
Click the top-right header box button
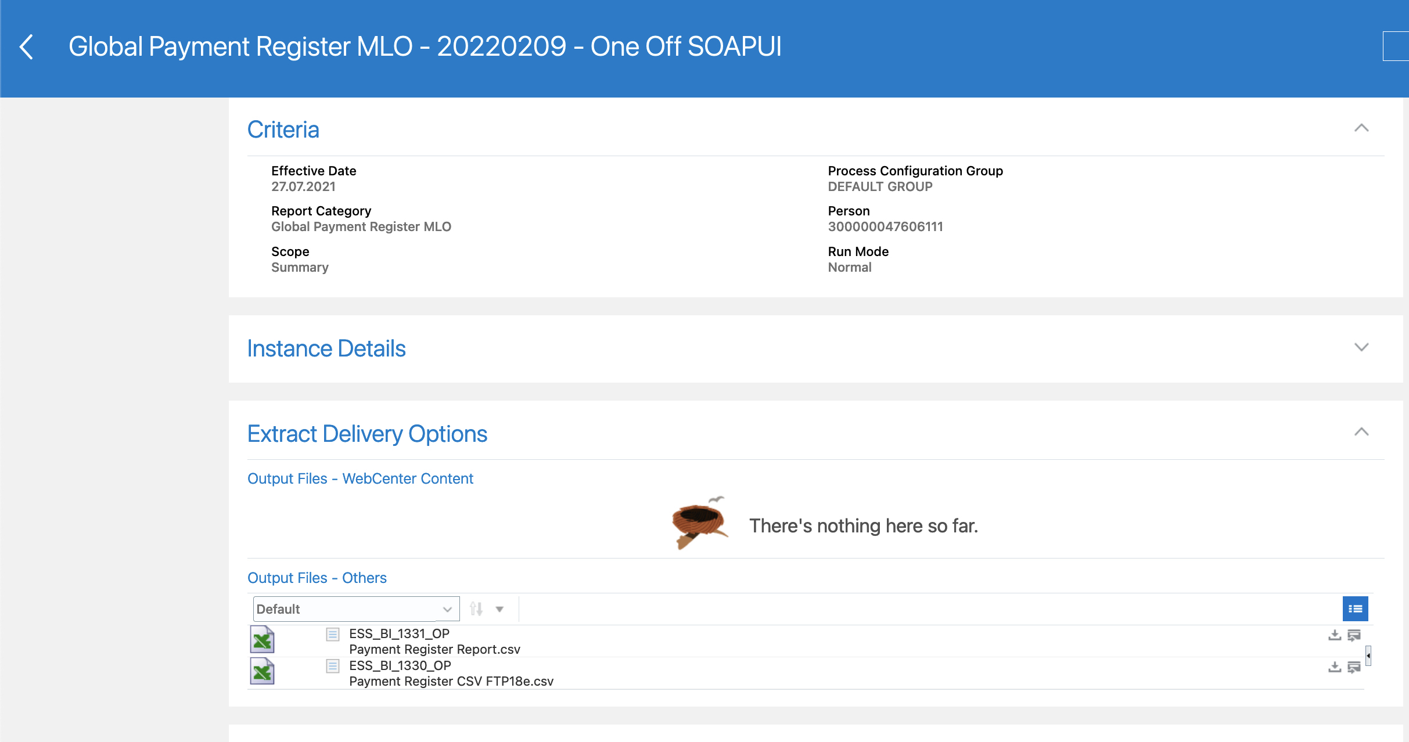[x=1396, y=46]
